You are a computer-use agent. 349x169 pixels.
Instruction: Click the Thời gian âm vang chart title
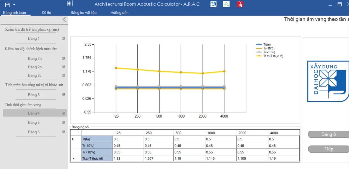pyautogui.click(x=316, y=19)
